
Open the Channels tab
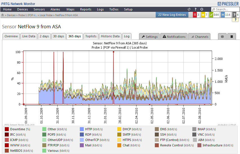[x=199, y=37]
